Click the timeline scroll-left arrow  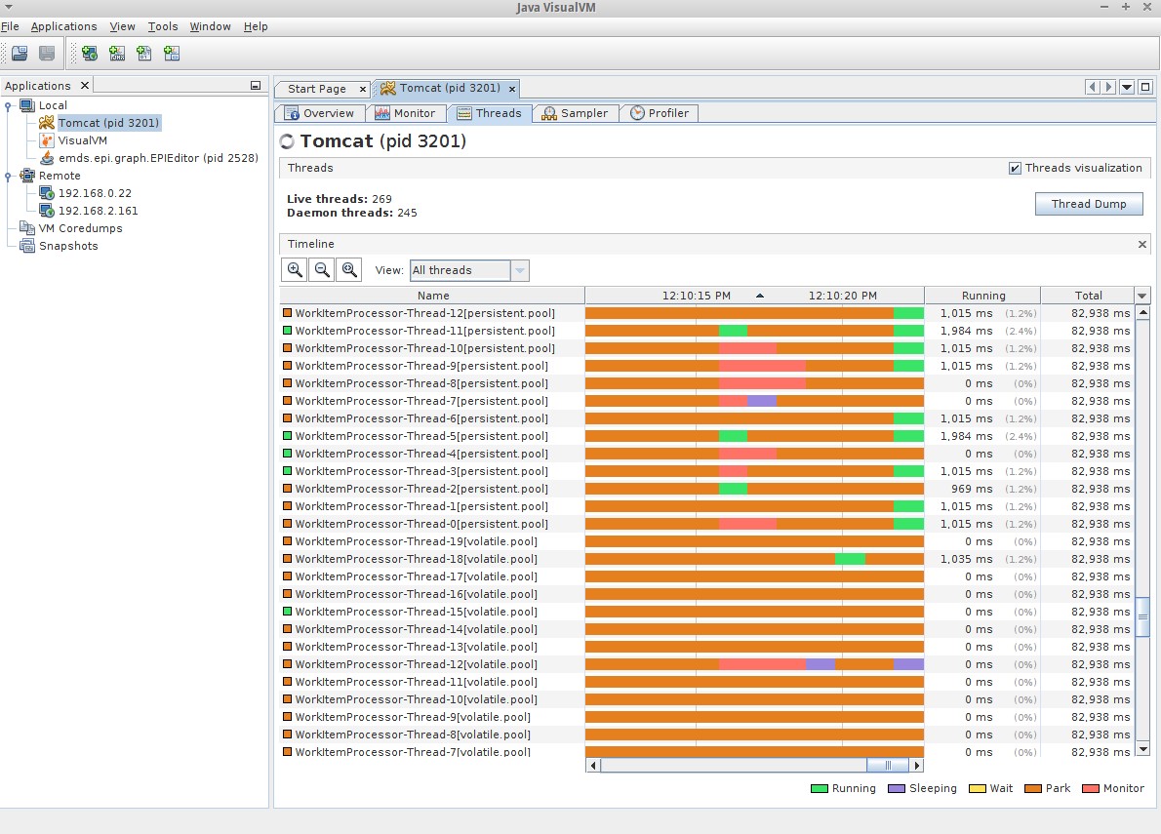[x=593, y=765]
